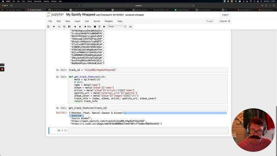Click the 'Justin Bieber' output text
This screenshot has height=156, width=277.
coord(81,118)
